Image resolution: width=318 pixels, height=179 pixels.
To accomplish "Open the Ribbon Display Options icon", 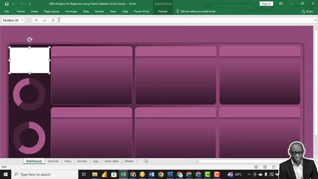I will [x=281, y=3].
